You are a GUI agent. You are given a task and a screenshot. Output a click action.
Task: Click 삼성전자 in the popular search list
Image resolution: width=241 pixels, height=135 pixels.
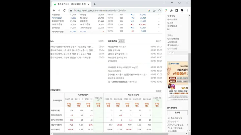point(174,122)
